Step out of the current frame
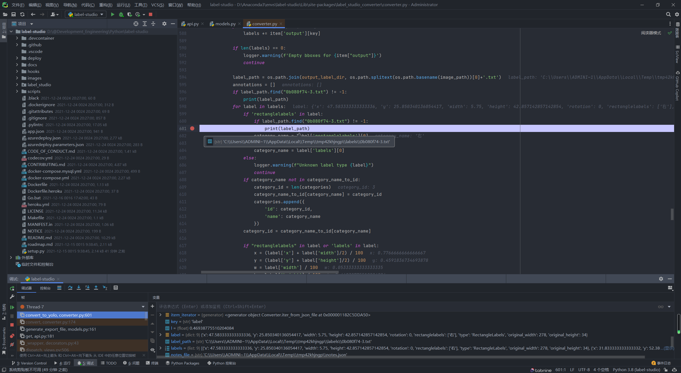Image resolution: width=681 pixels, height=373 pixels. click(96, 288)
